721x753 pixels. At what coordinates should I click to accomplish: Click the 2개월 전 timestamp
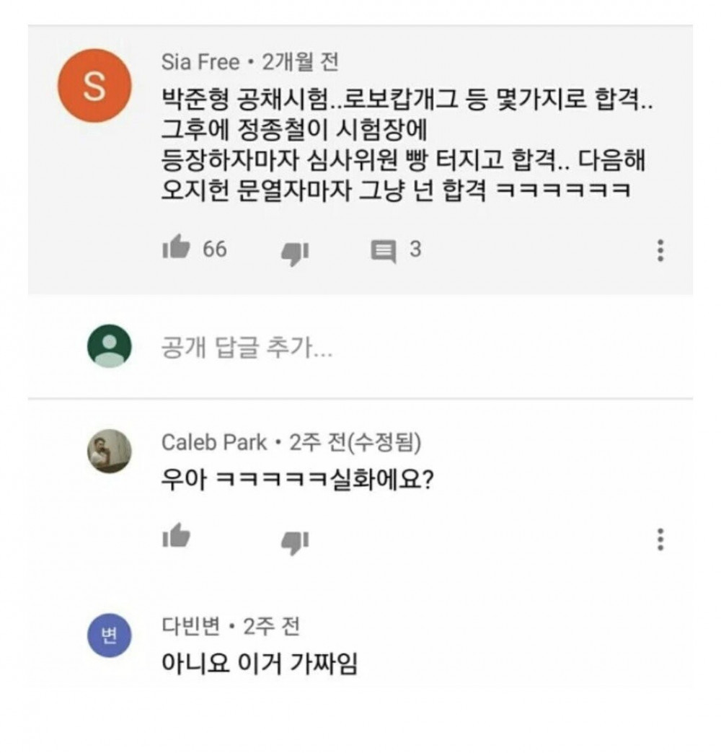click(x=300, y=63)
